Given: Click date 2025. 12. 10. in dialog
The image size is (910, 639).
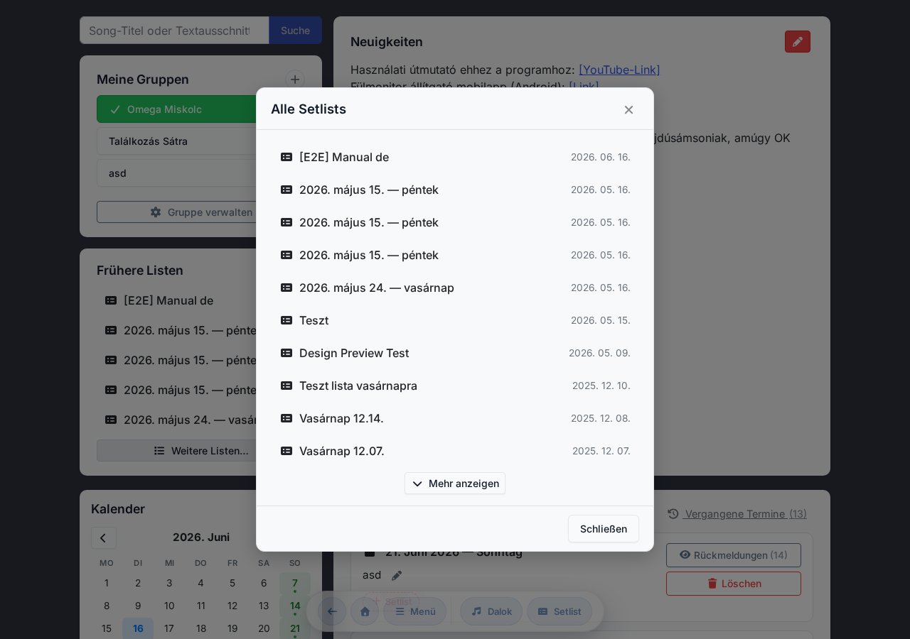Looking at the screenshot, I should pyautogui.click(x=601, y=386).
